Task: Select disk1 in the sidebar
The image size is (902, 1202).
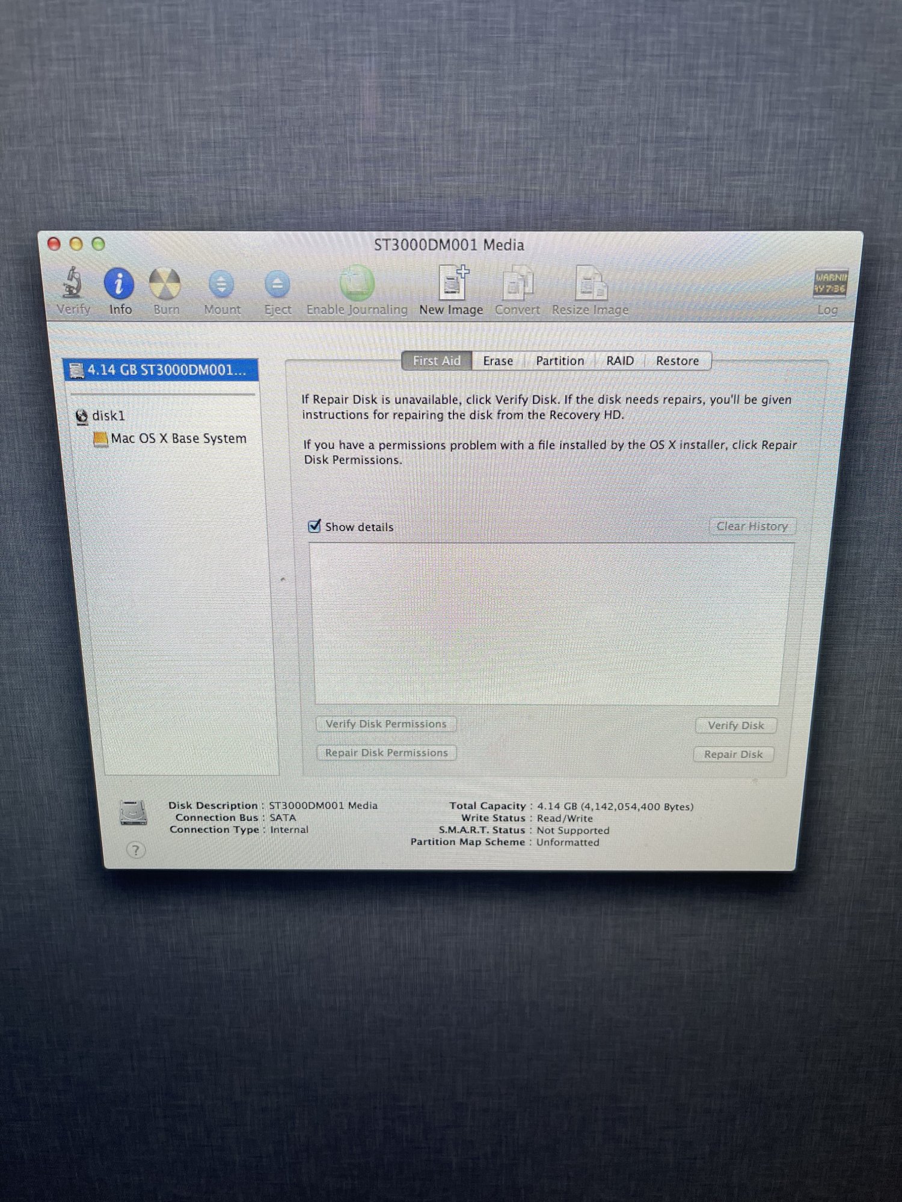Action: (108, 416)
